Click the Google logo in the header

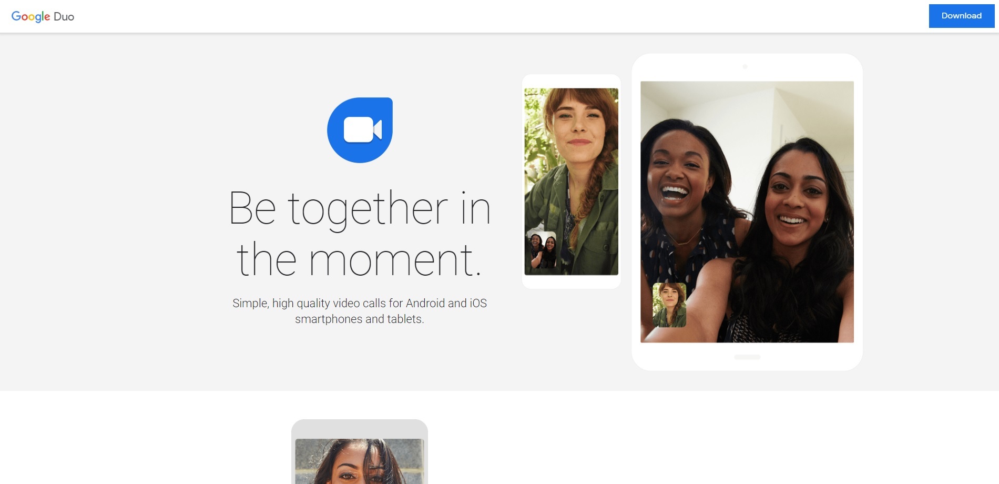(32, 16)
